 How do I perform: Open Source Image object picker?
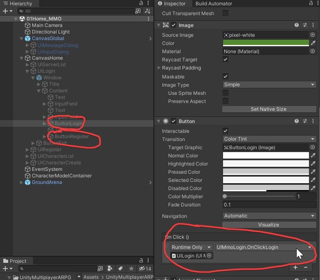coord(313,35)
